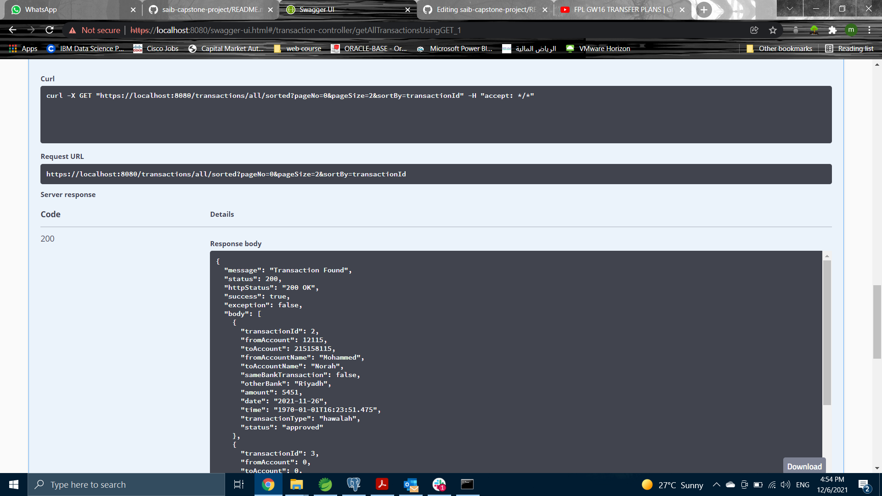Open the Chrome extensions puzzle icon

click(832, 30)
